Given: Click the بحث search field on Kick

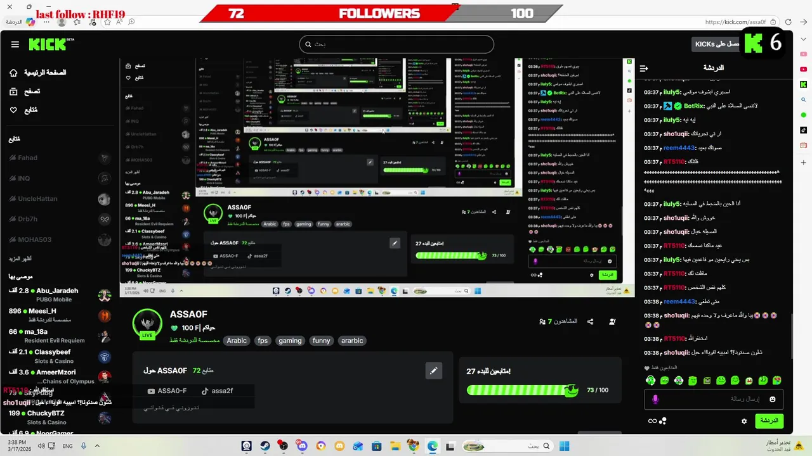Looking at the screenshot, I should [396, 44].
